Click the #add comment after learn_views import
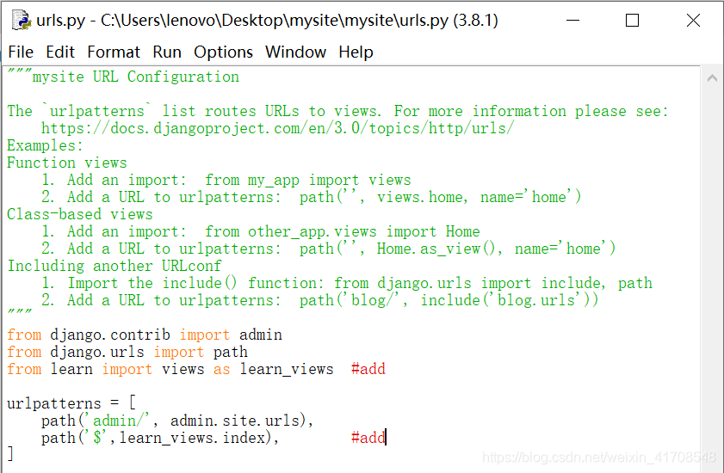 tap(368, 369)
